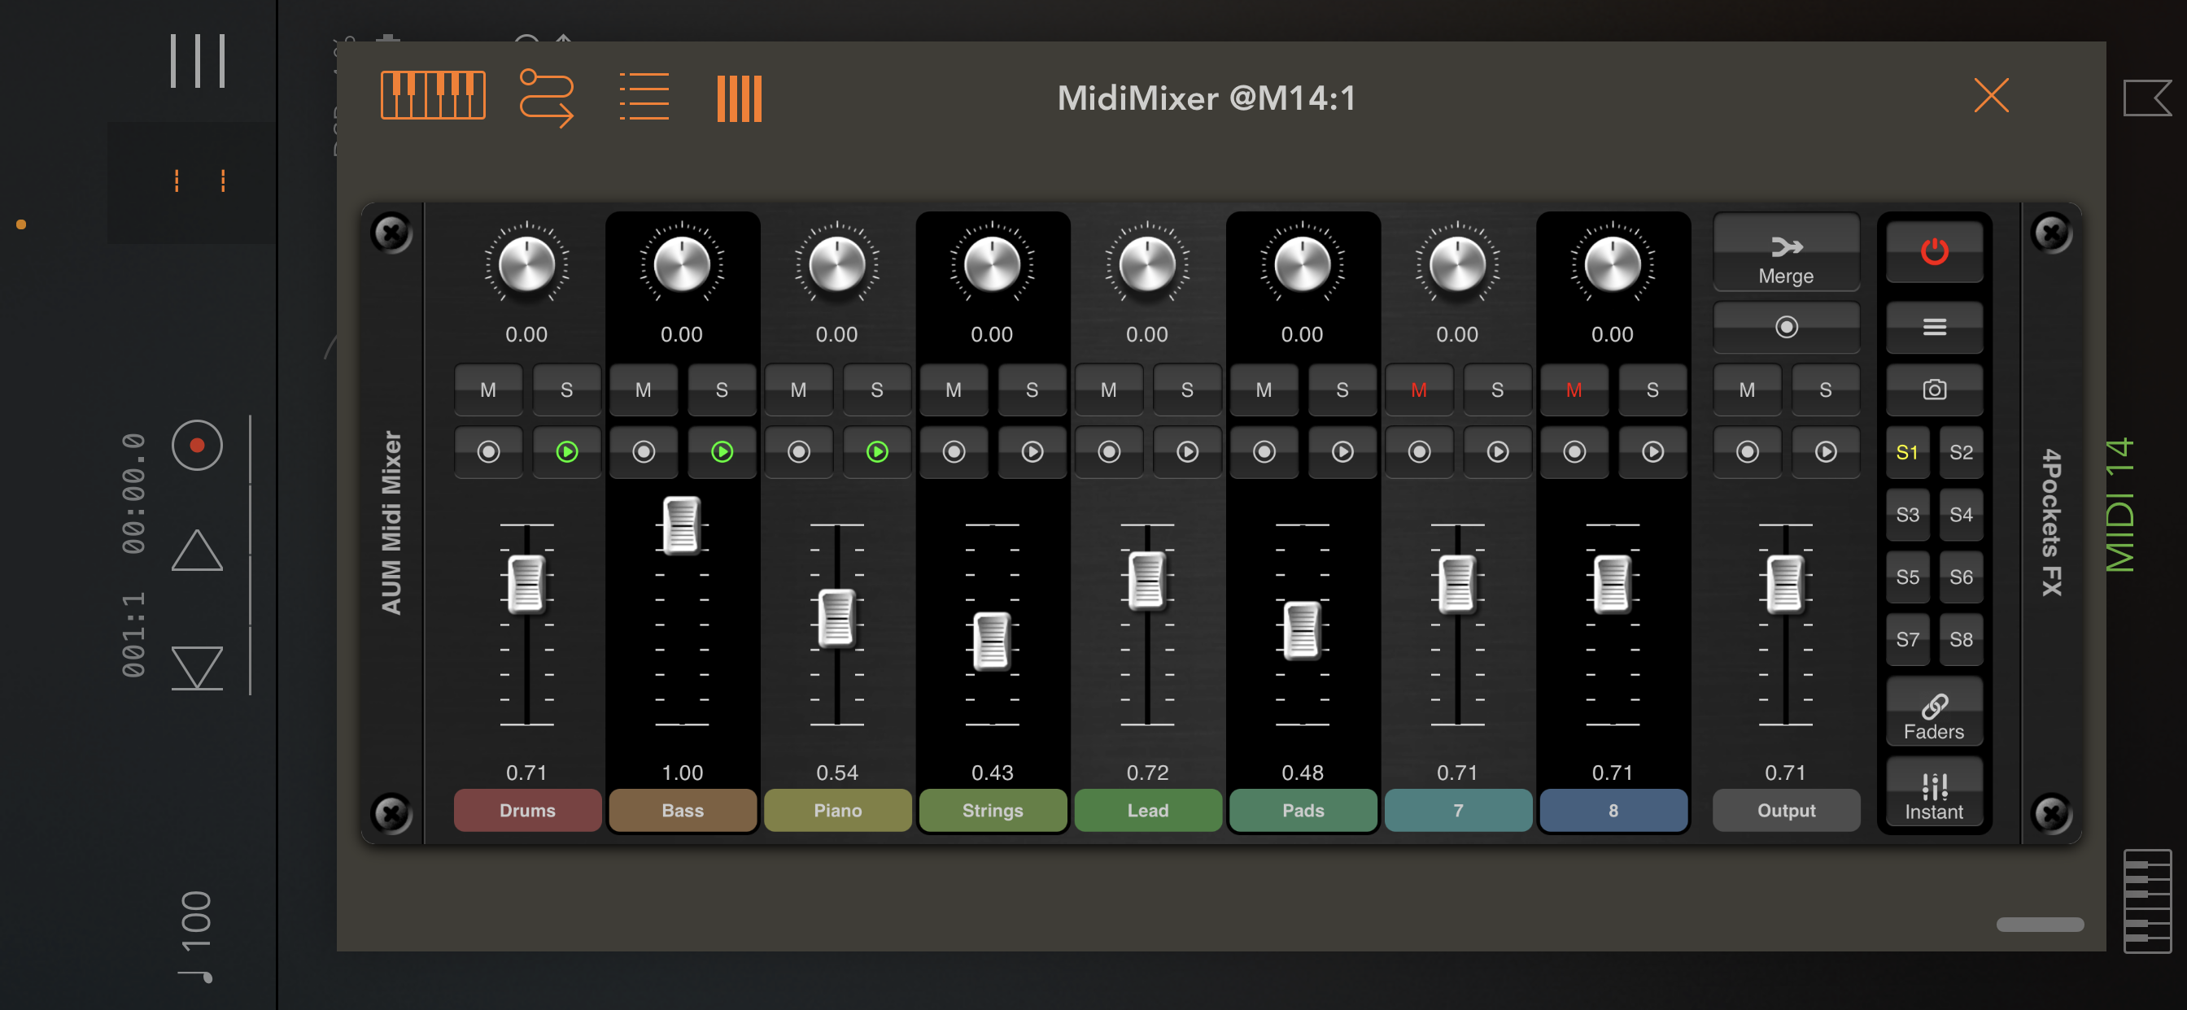Image resolution: width=2187 pixels, height=1010 pixels.
Task: Mute the Drums channel
Action: click(x=487, y=390)
